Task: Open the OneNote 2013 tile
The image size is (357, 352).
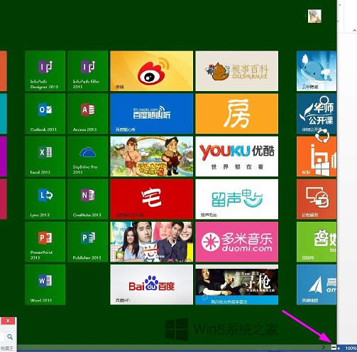Action: click(x=87, y=199)
